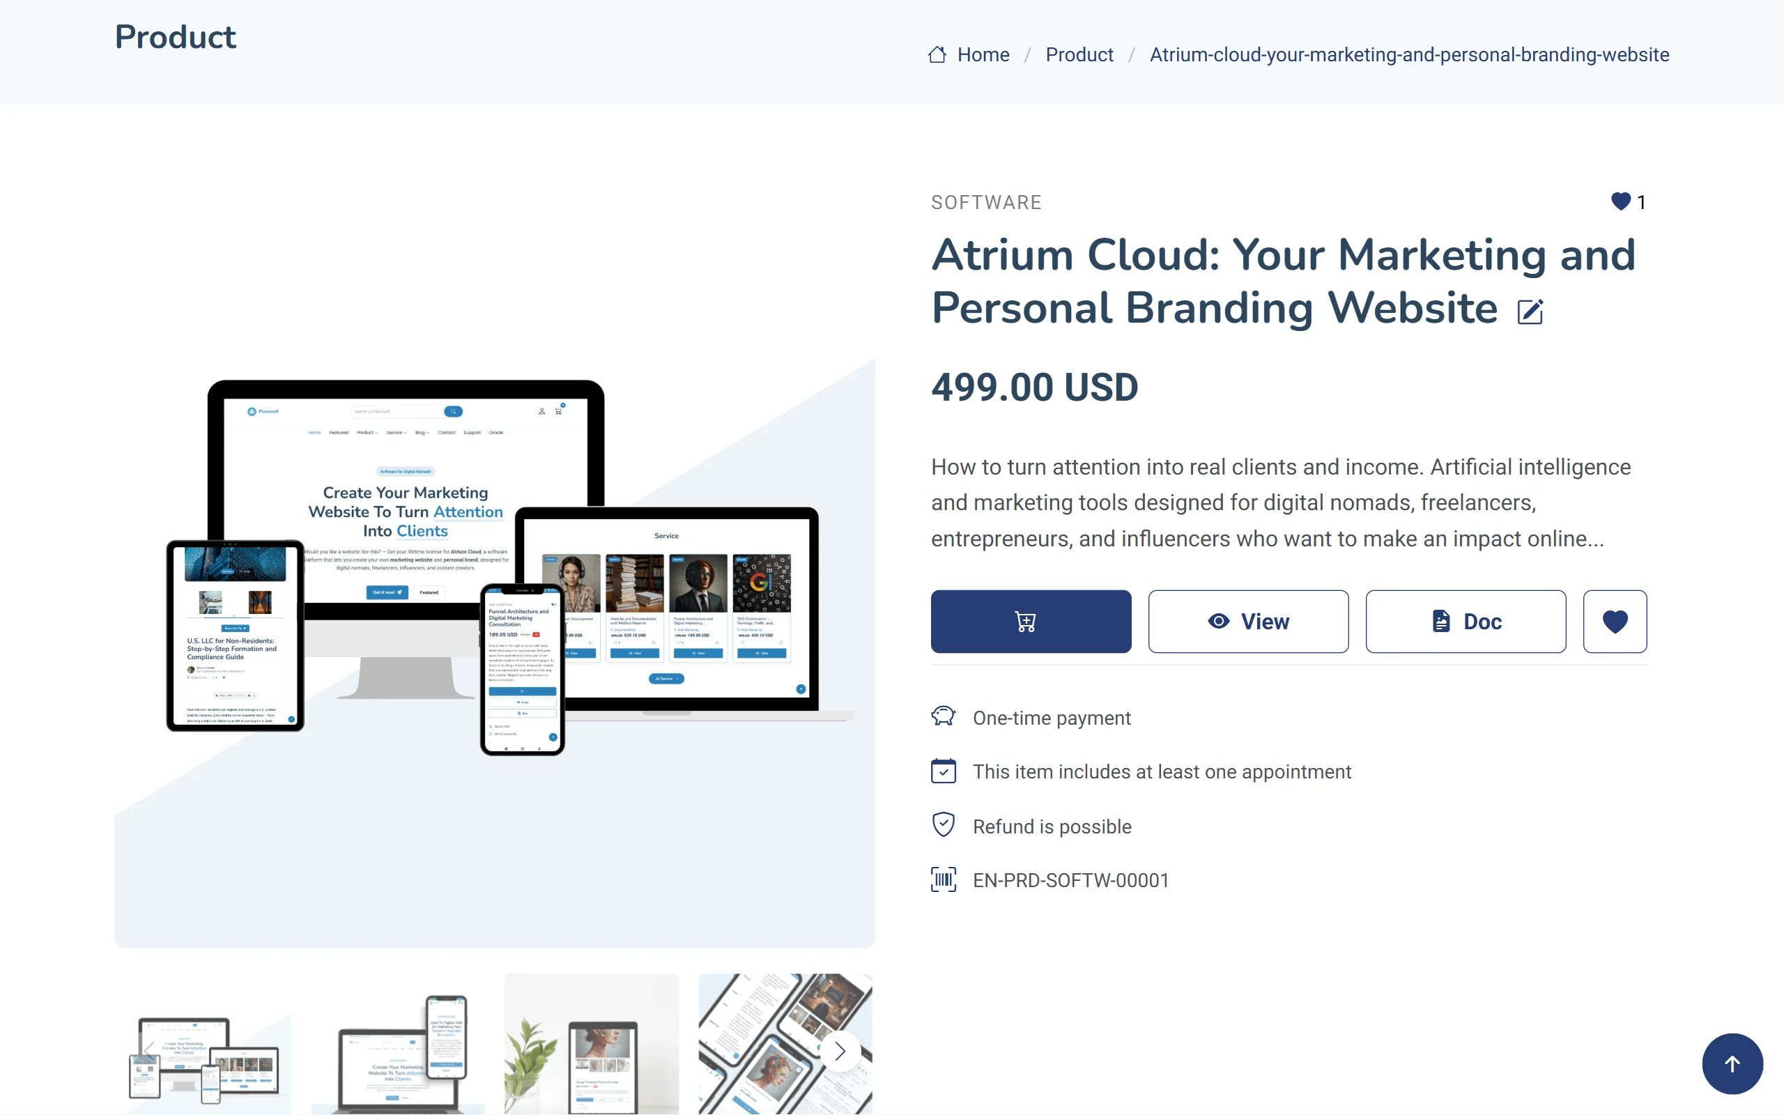Viewport: 1784px width, 1115px height.
Task: Click the calendar appointment icon
Action: tap(944, 771)
